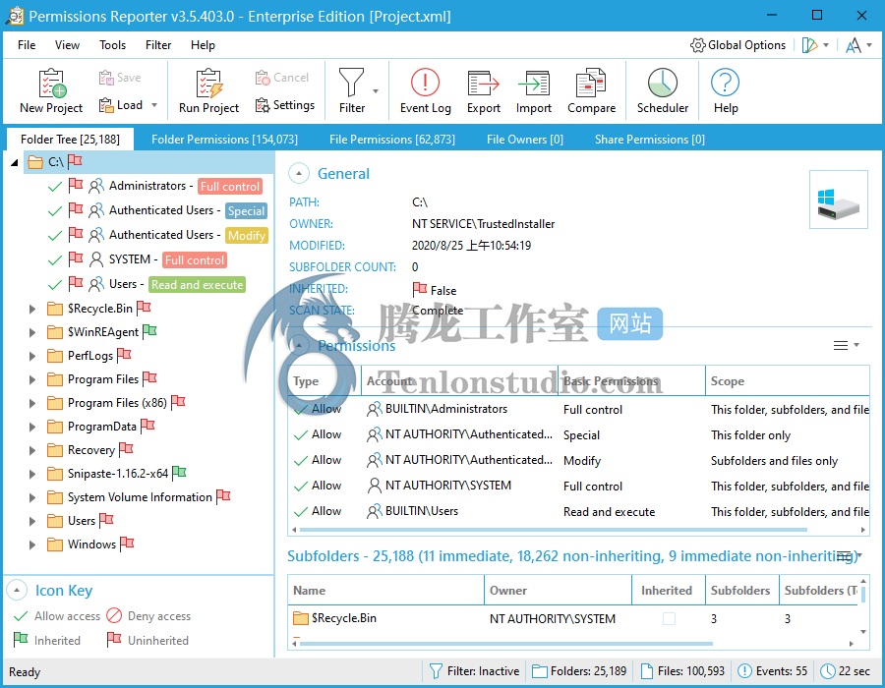This screenshot has width=885, height=688.
Task: Click the Filter funnel icon
Action: (x=351, y=83)
